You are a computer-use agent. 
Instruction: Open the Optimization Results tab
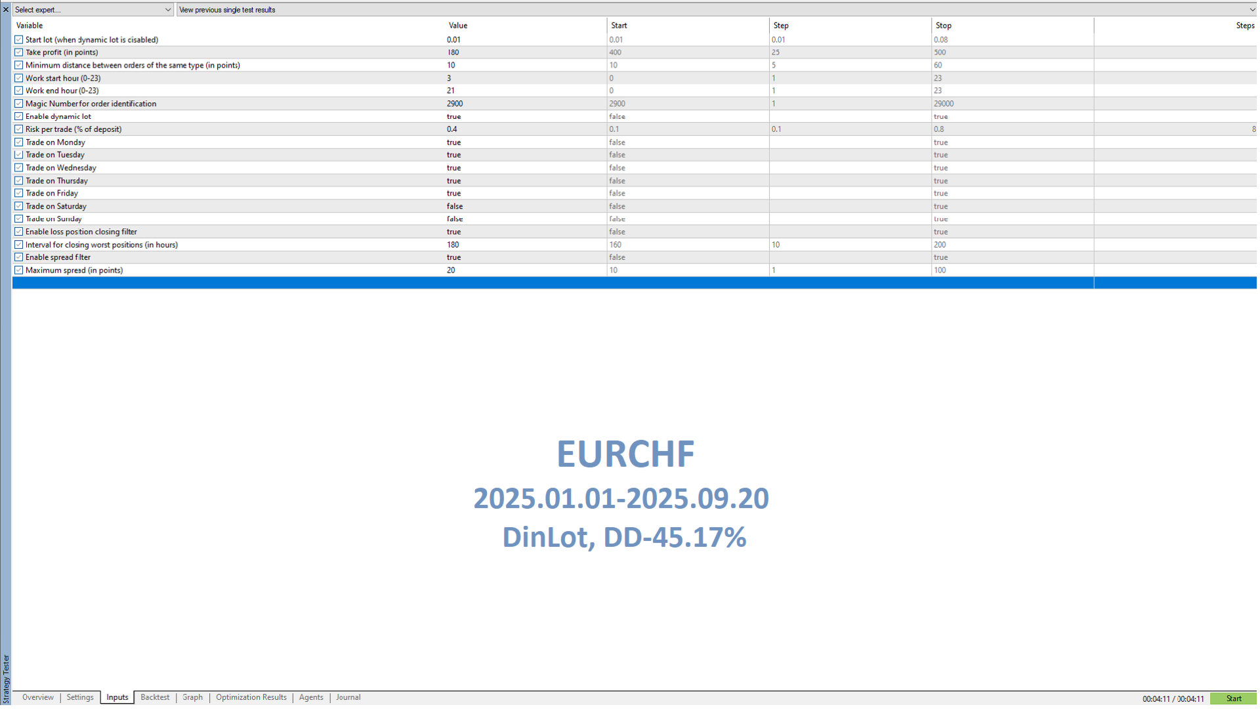click(251, 697)
